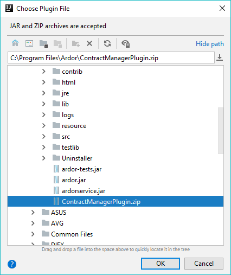
Task: Click the Desktop directory icon
Action: (29, 43)
